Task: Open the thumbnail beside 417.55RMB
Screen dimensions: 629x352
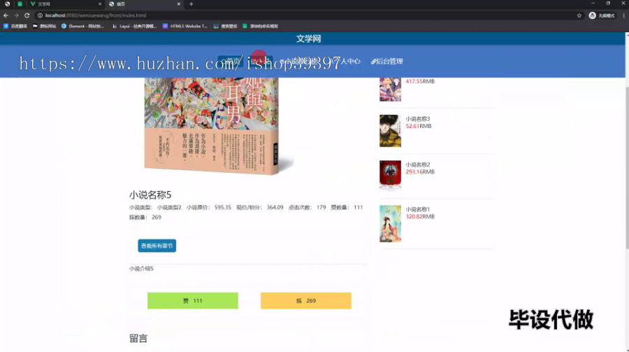Action: click(x=390, y=89)
